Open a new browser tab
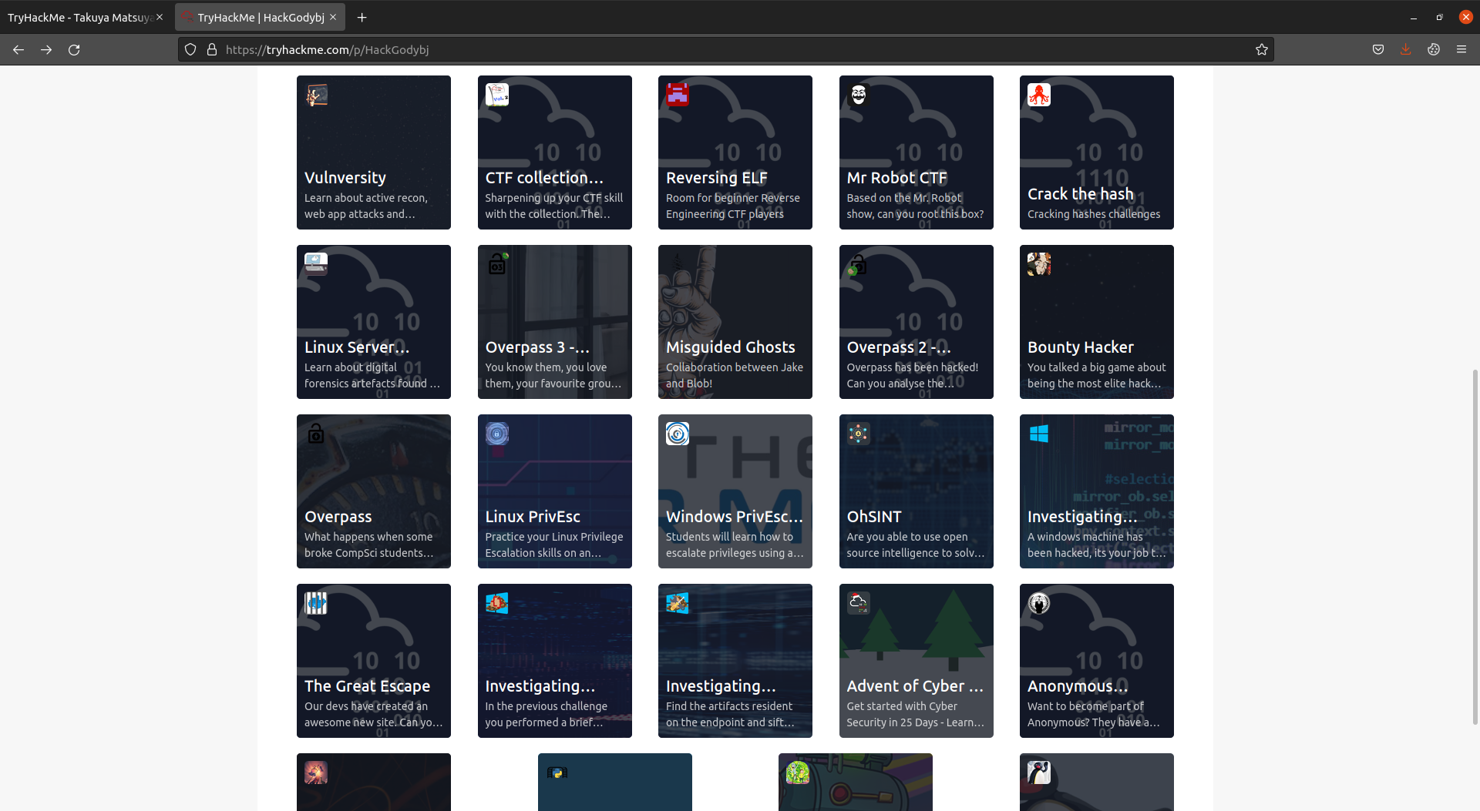The image size is (1480, 811). tap(362, 17)
